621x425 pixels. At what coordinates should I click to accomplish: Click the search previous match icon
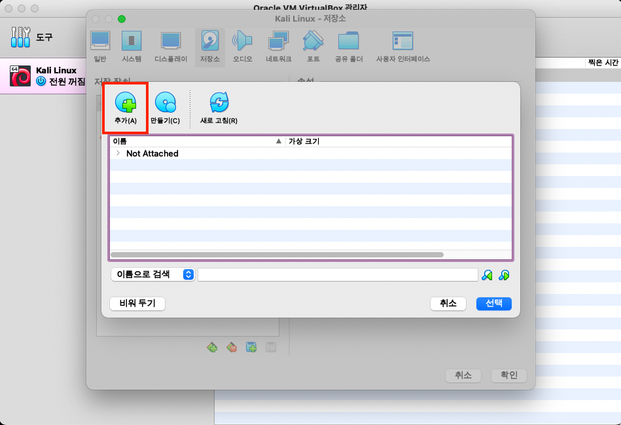487,275
